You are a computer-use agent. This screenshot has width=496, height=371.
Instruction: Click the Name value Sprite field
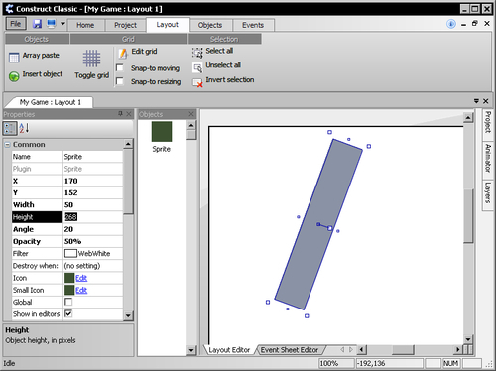pos(93,157)
